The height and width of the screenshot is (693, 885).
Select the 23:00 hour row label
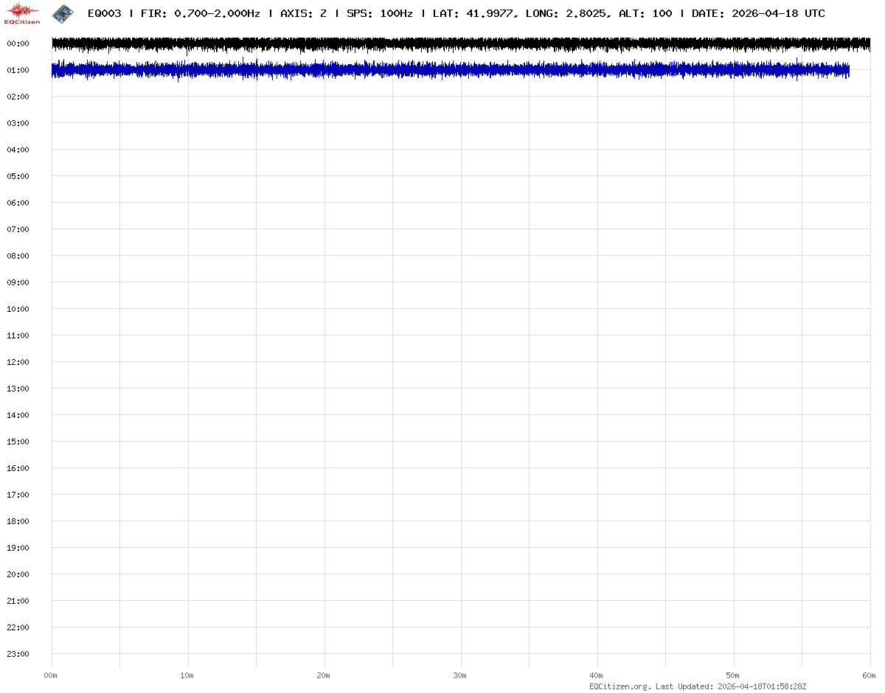pos(18,654)
